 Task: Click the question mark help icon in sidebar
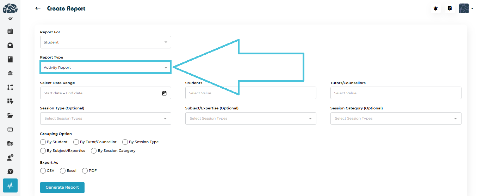pos(10,171)
